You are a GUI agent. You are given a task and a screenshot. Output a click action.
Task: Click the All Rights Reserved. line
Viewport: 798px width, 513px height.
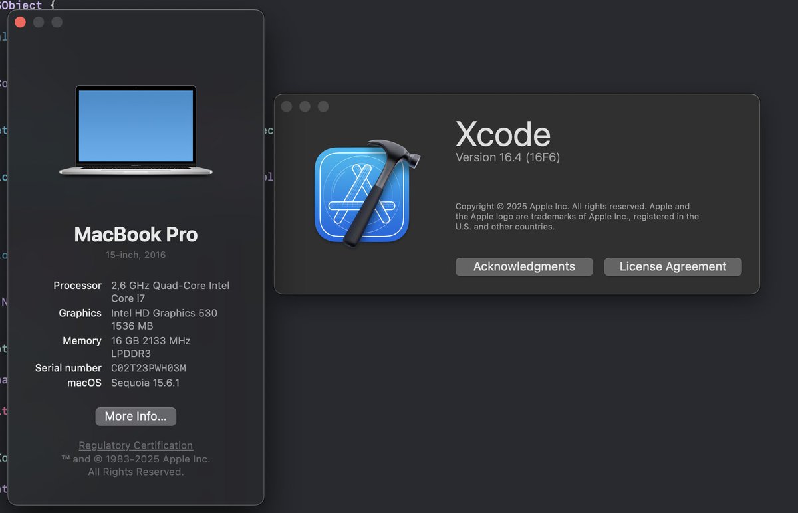[x=136, y=472]
